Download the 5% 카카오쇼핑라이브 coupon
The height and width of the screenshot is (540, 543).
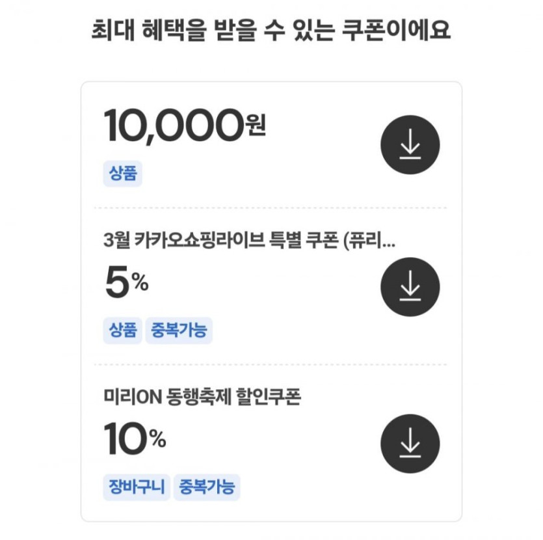click(x=410, y=287)
